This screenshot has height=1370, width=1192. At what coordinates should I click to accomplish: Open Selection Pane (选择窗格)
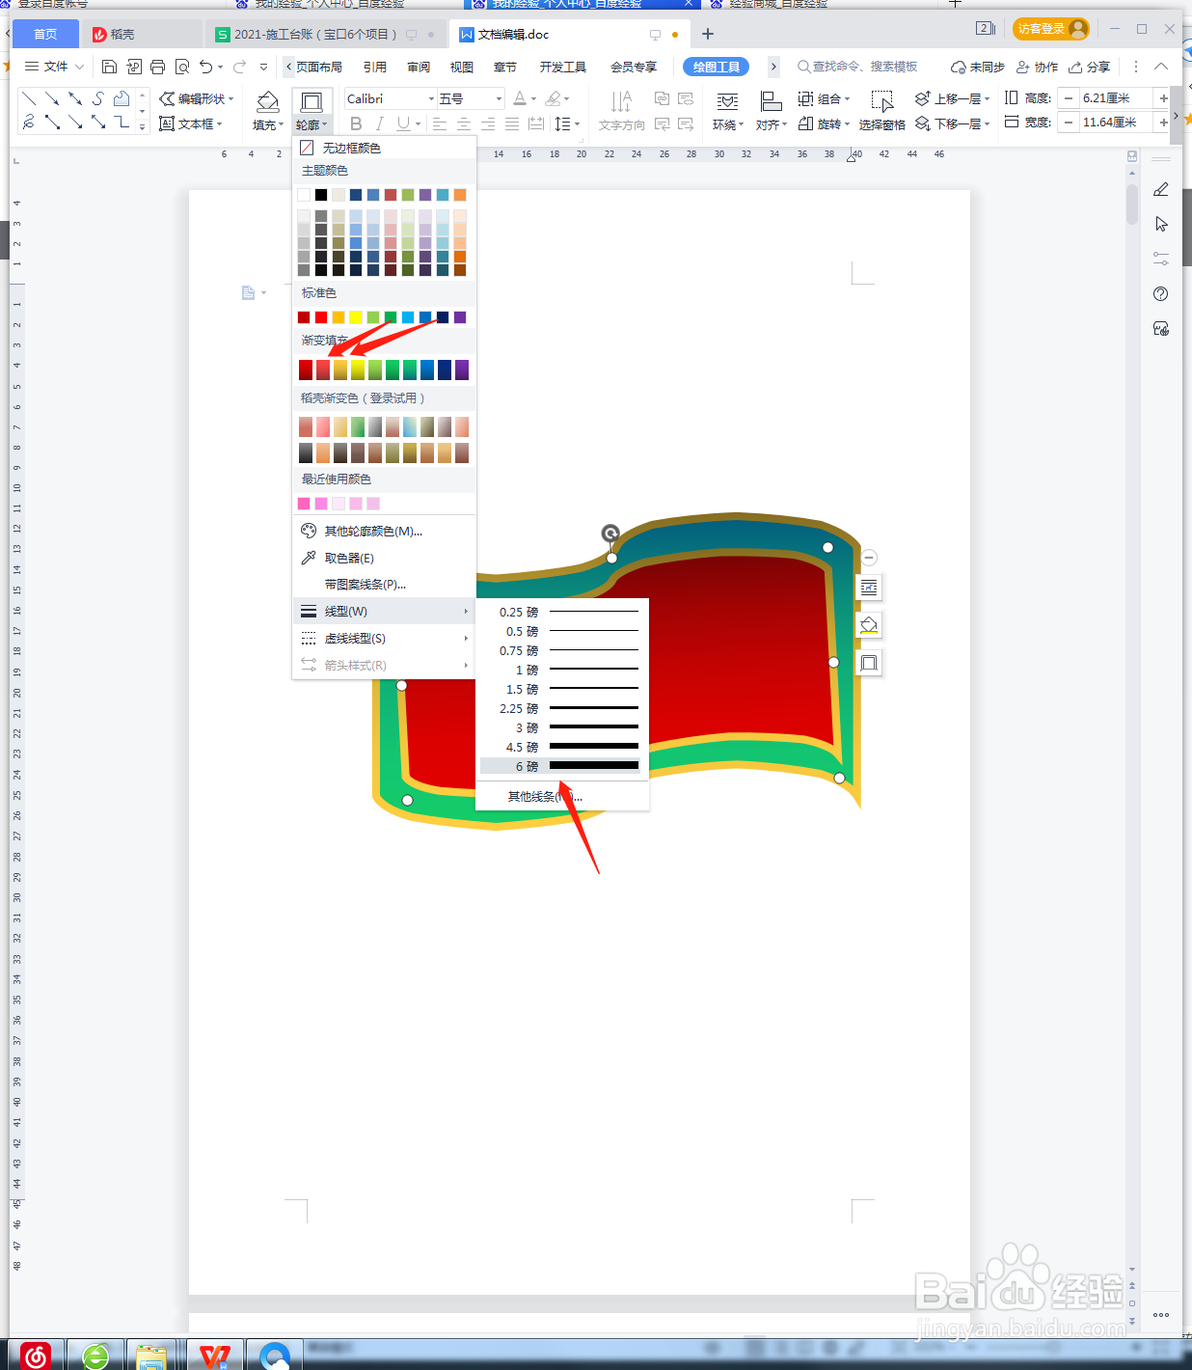pos(881,112)
